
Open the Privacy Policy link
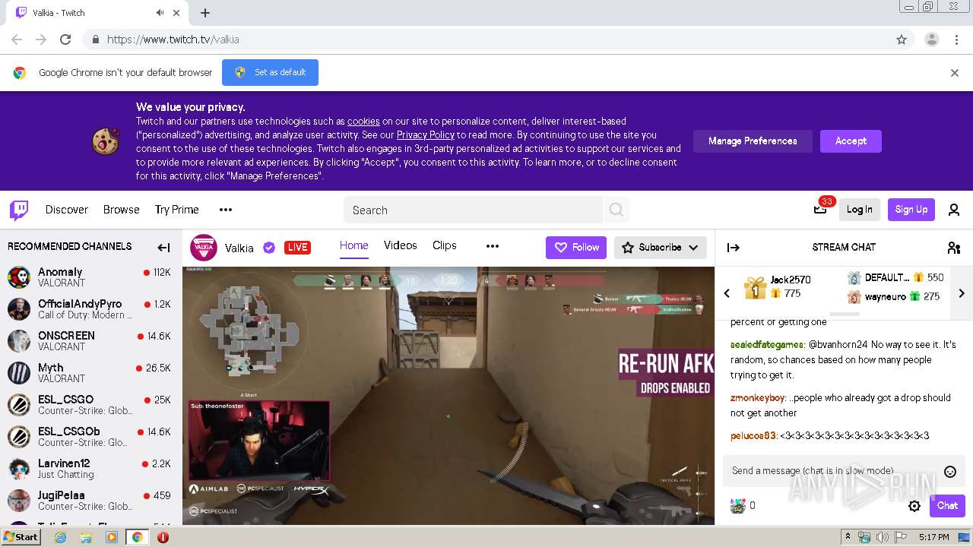426,135
